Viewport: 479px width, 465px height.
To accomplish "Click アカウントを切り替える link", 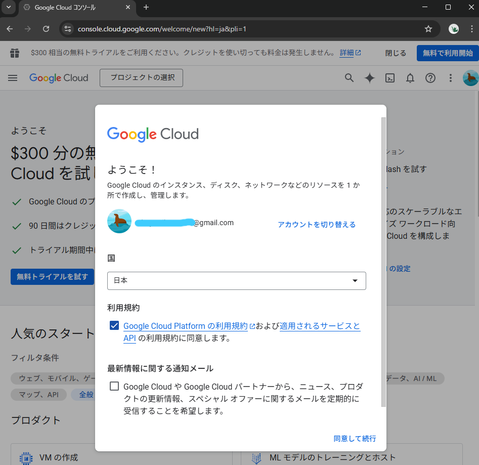I will point(317,224).
